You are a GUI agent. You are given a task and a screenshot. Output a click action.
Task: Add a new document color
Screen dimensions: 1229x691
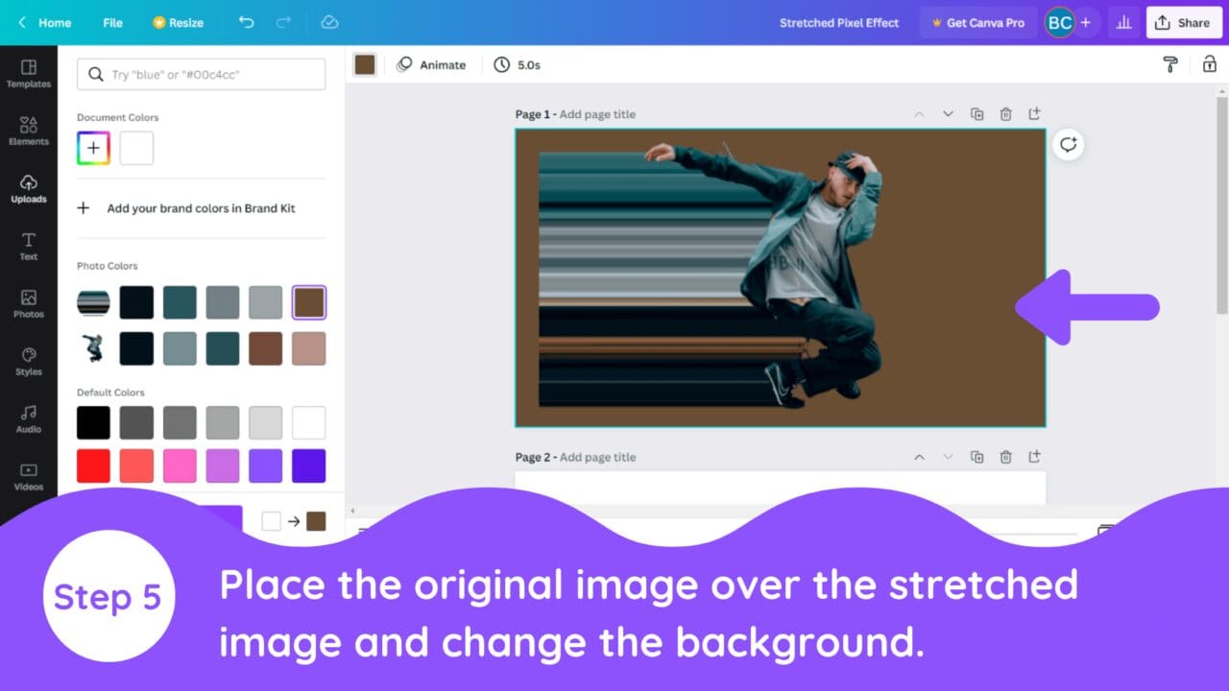(93, 148)
